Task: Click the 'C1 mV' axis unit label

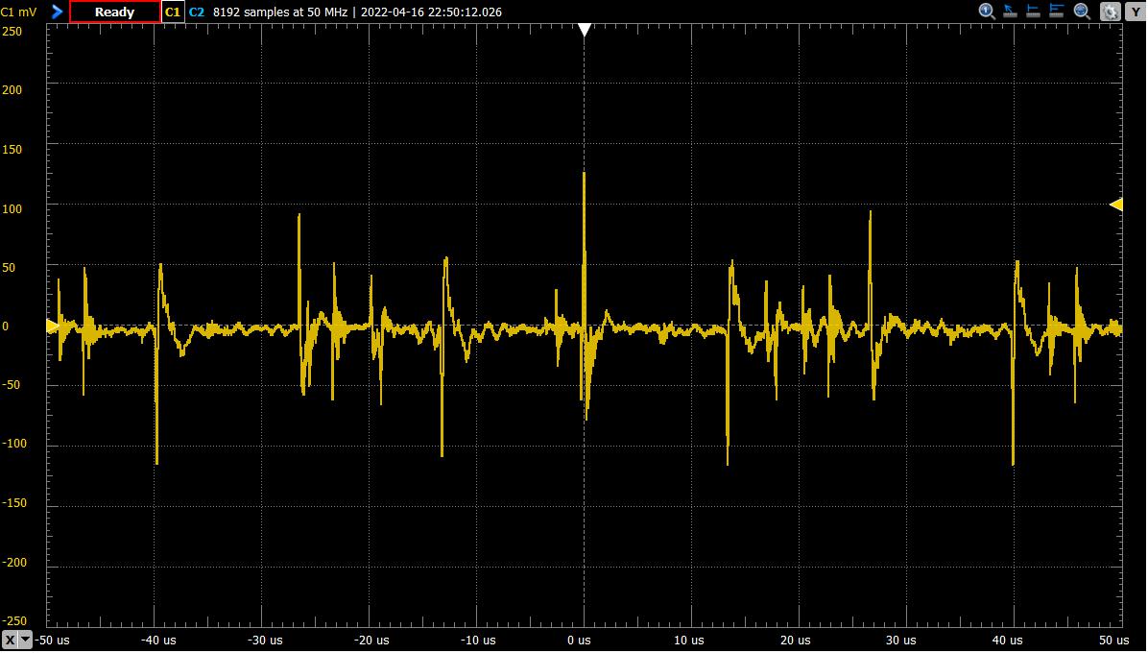Action: (x=19, y=12)
